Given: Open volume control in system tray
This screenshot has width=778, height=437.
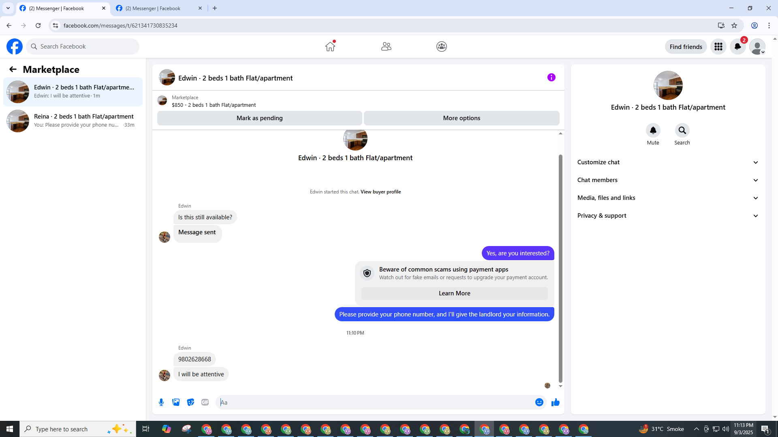Looking at the screenshot, I should coord(726,429).
